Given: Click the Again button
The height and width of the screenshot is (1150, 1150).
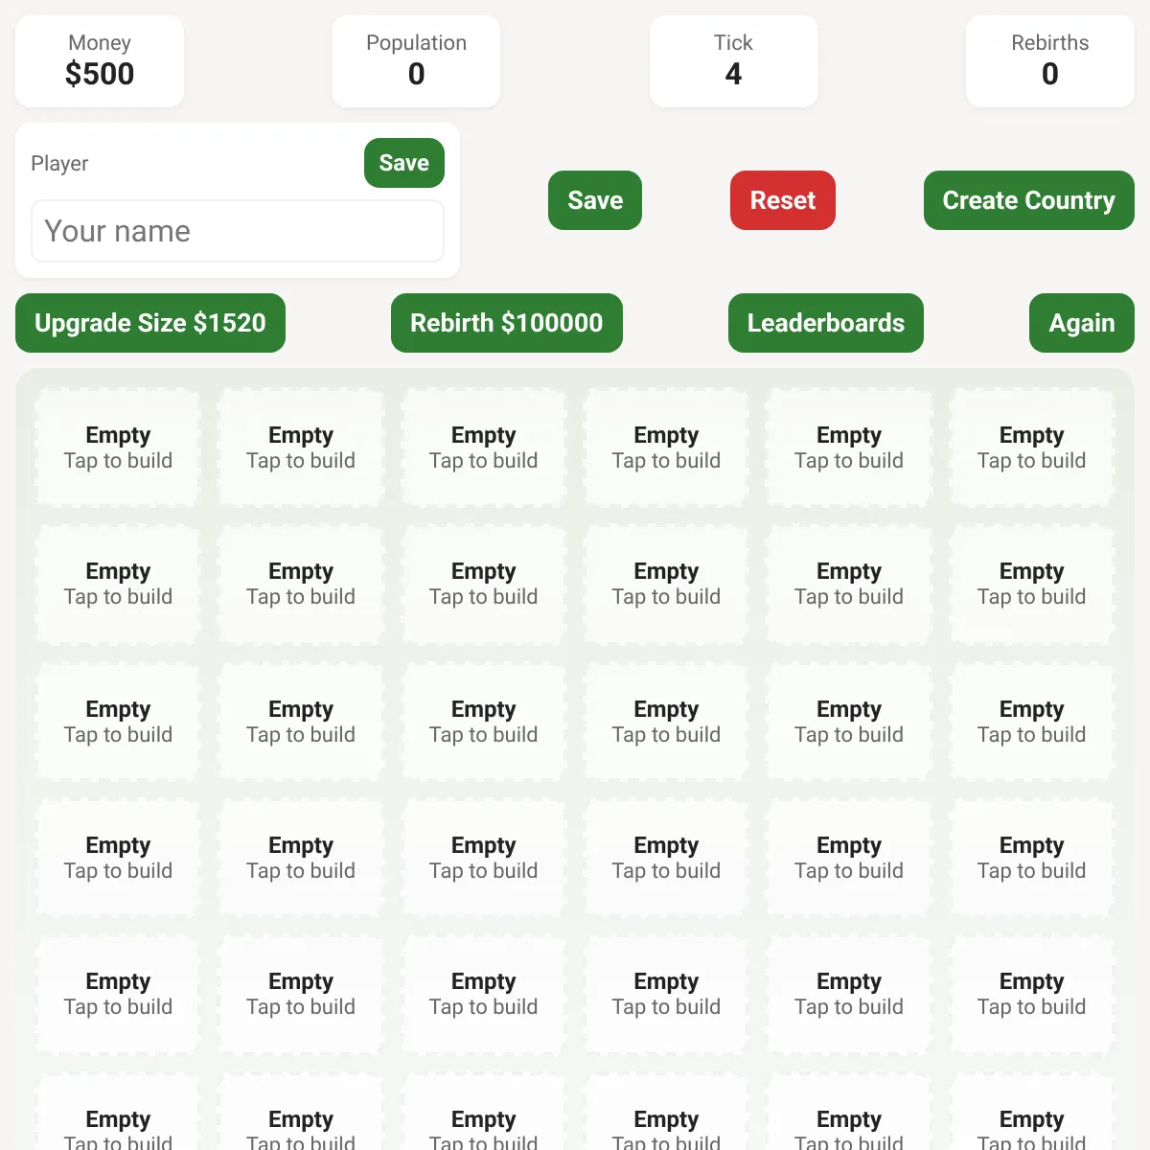Looking at the screenshot, I should [1082, 323].
